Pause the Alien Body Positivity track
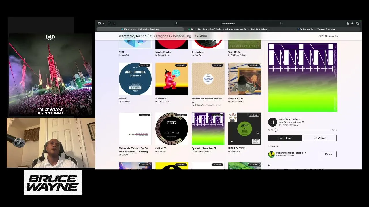The width and height of the screenshot is (369, 207). point(272,122)
